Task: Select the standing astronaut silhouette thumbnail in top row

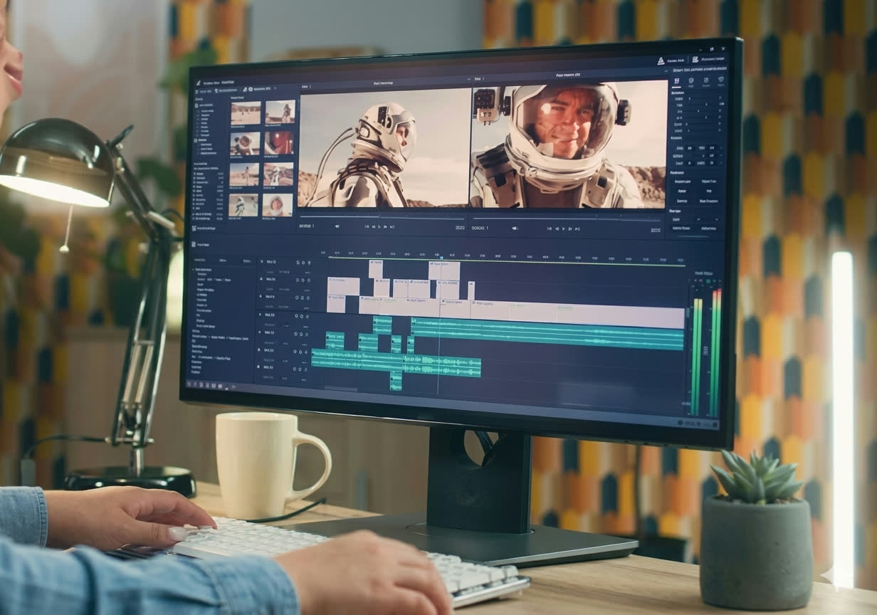Action: click(280, 112)
